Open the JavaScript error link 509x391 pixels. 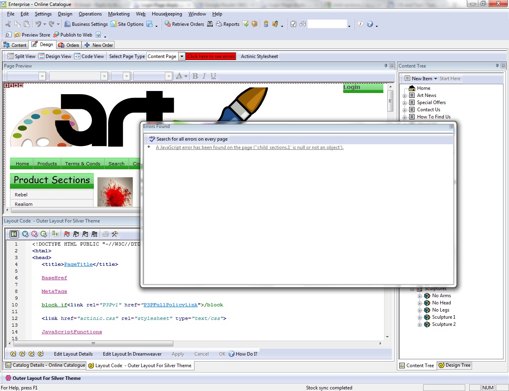[x=249, y=147]
